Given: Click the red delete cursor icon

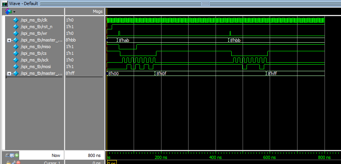Looking at the screenshot, I should coord(18,162).
